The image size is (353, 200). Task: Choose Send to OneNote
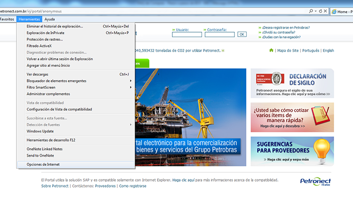(76, 155)
